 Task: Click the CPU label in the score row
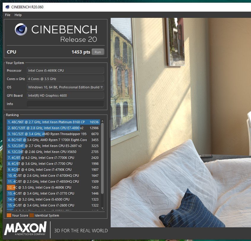[x=12, y=52]
